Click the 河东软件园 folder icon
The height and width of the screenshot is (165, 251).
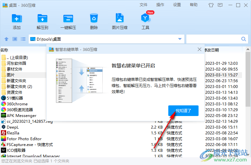[3, 63]
